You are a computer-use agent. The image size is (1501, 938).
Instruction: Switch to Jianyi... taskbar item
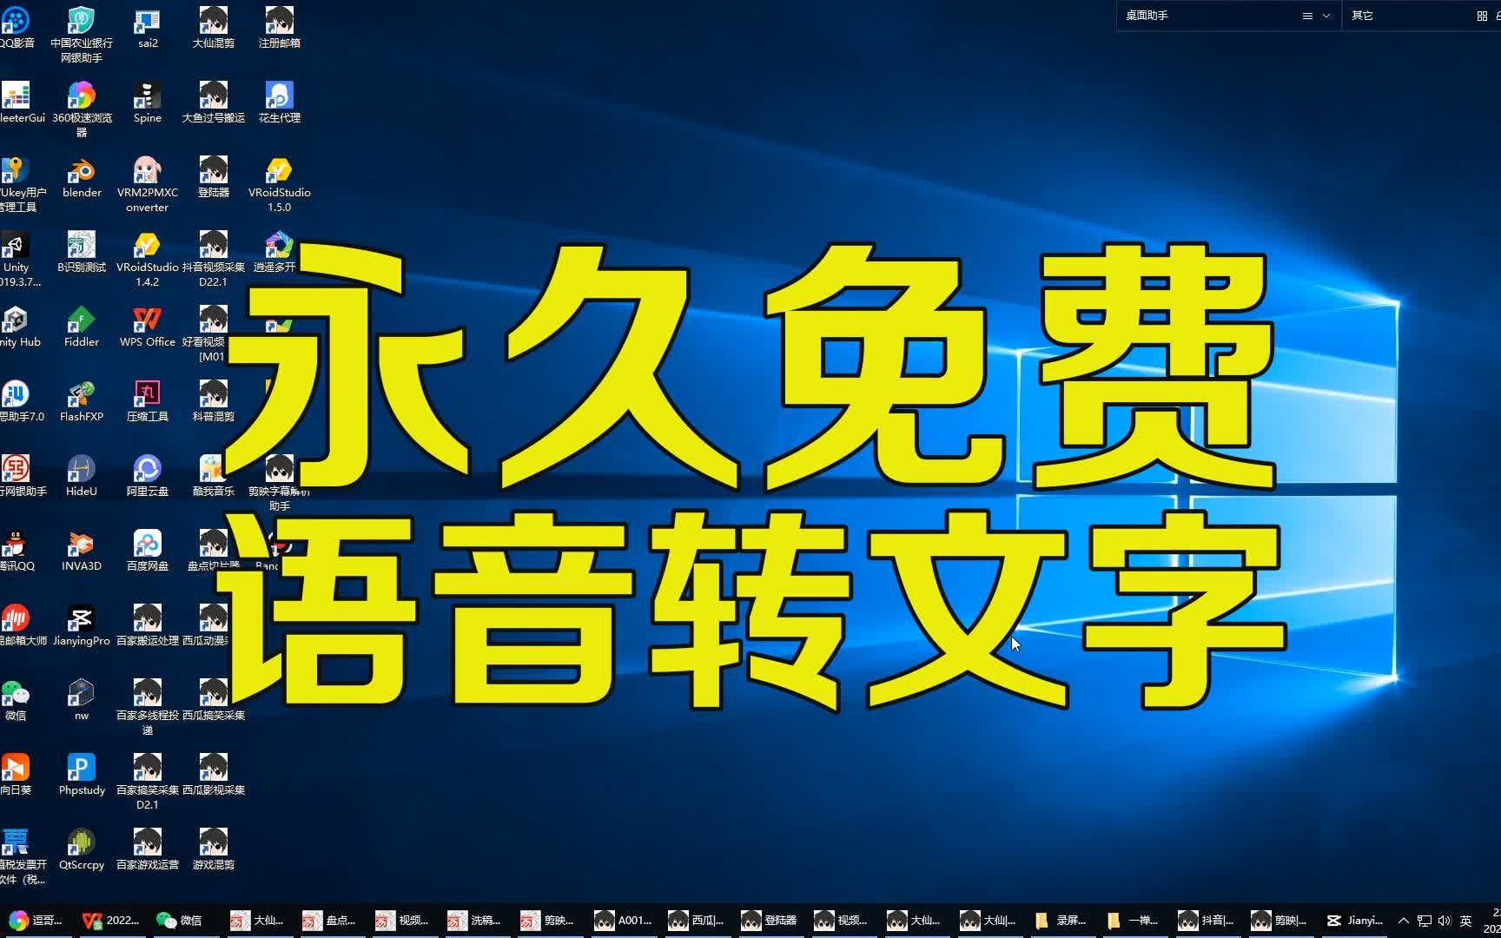1355,921
